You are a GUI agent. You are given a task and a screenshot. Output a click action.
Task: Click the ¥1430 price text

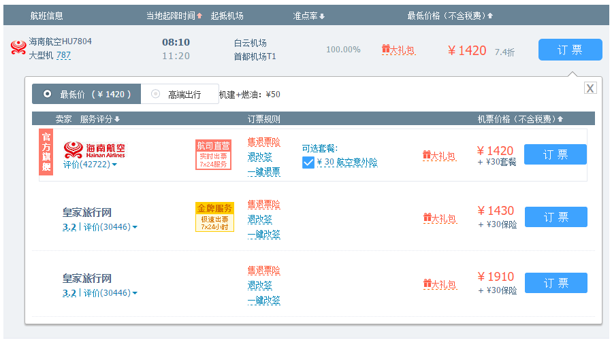point(496,211)
